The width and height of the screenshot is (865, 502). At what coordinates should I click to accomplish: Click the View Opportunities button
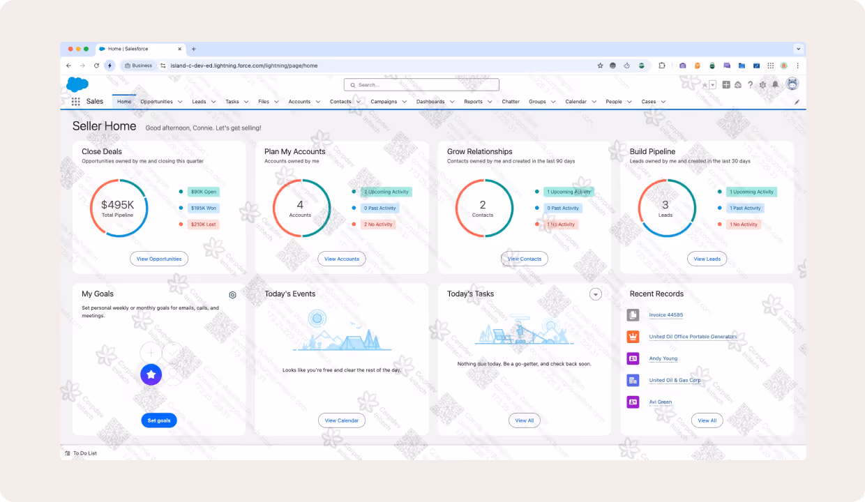tap(159, 259)
